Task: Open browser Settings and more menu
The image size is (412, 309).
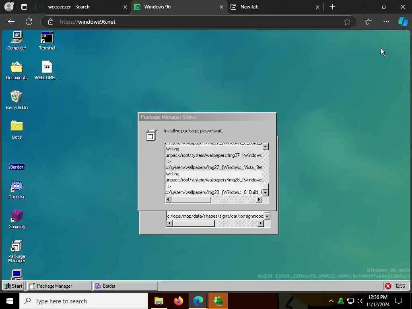Action: pos(386,22)
